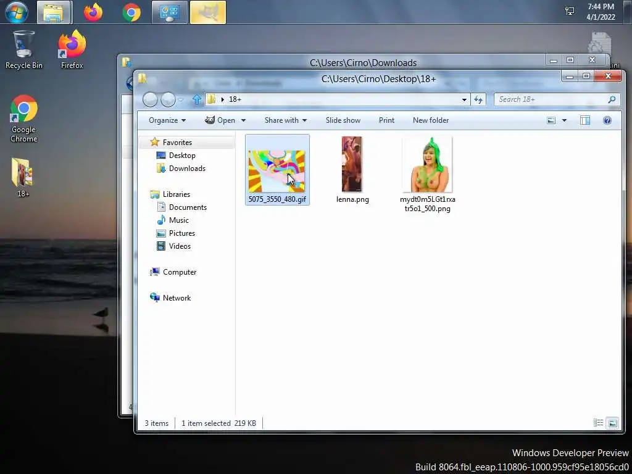Image resolution: width=632 pixels, height=474 pixels.
Task: Go forward in the 18+ Explorer window
Action: click(168, 99)
